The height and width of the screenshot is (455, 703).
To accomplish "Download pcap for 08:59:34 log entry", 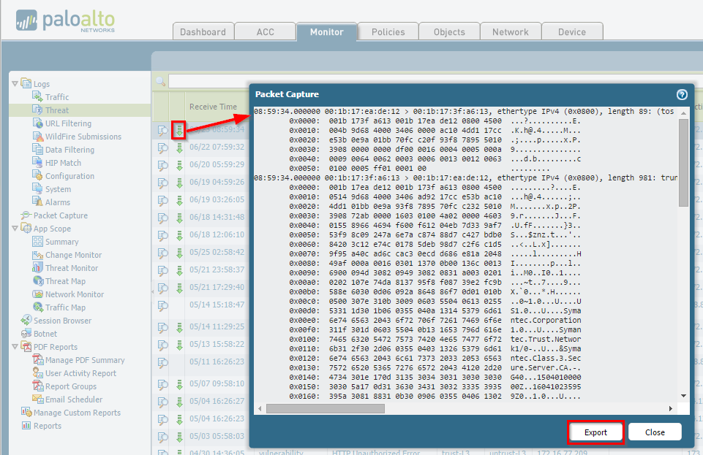I will [x=179, y=130].
